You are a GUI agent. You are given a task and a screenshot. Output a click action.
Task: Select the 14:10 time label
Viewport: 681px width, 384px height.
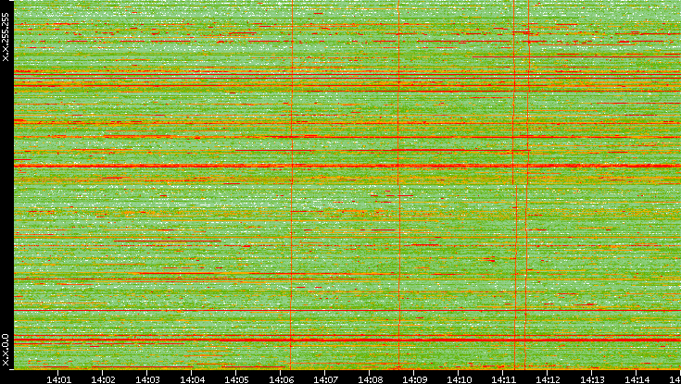tap(459, 379)
